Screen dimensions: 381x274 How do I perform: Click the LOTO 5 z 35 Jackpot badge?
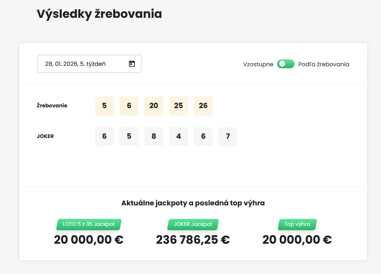[x=88, y=224]
